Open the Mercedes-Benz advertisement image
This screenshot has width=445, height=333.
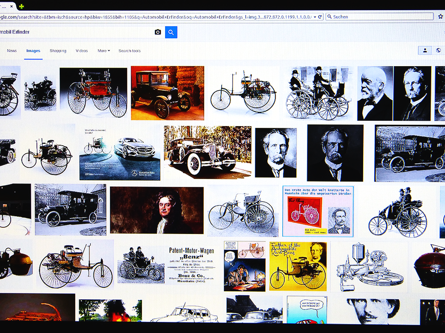(x=120, y=153)
